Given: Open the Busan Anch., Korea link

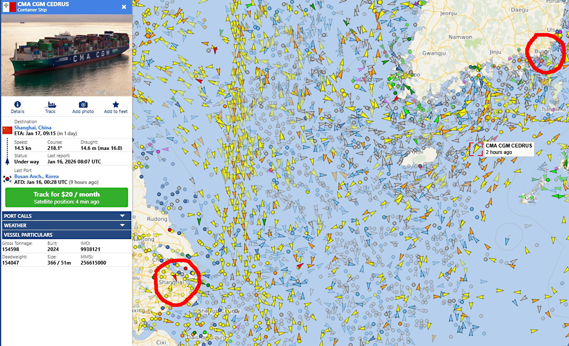Looking at the screenshot, I should (36, 176).
